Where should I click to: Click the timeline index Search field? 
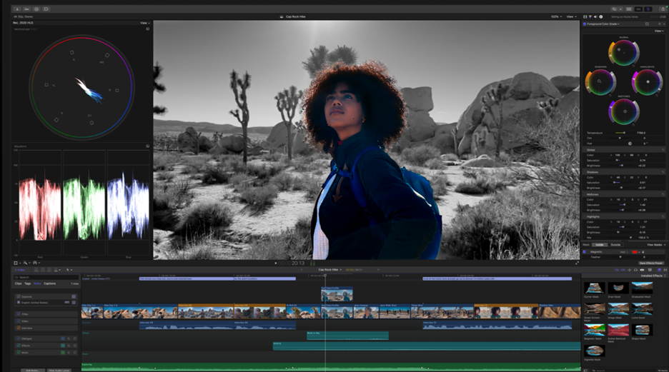click(x=46, y=278)
